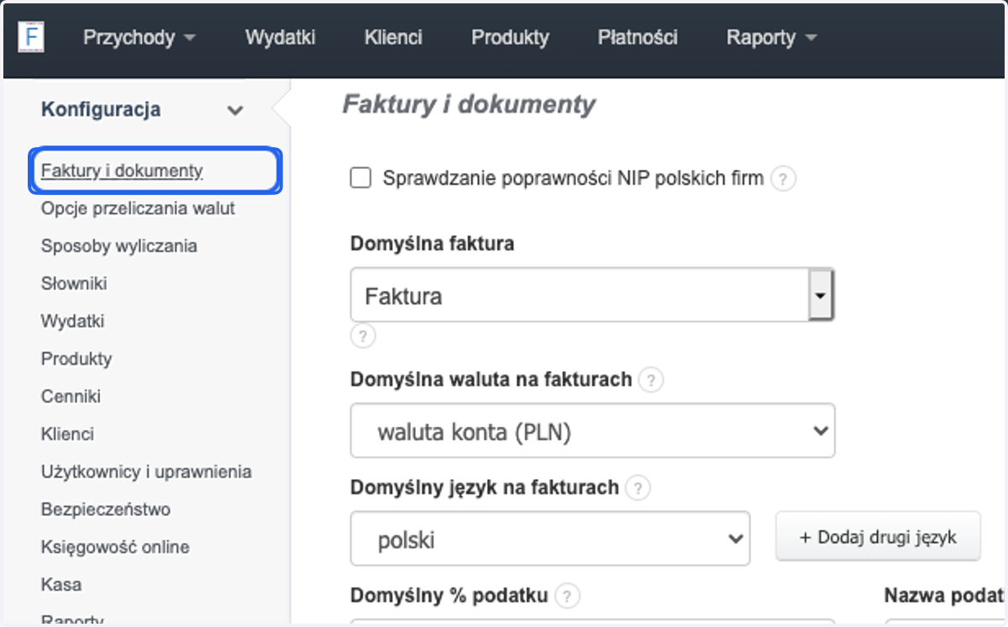Viewport: 1008px width, 627px height.
Task: Open Cenniki in the sidebar
Action: tap(71, 397)
